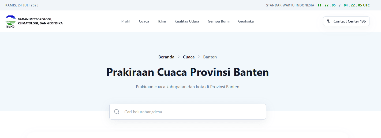Click the Badan Meteorologi, Klimatologi, dan Geofisika name

point(40,21)
